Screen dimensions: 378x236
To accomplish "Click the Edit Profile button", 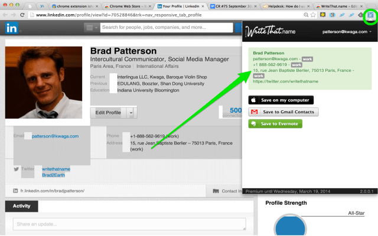I will coord(108,113).
